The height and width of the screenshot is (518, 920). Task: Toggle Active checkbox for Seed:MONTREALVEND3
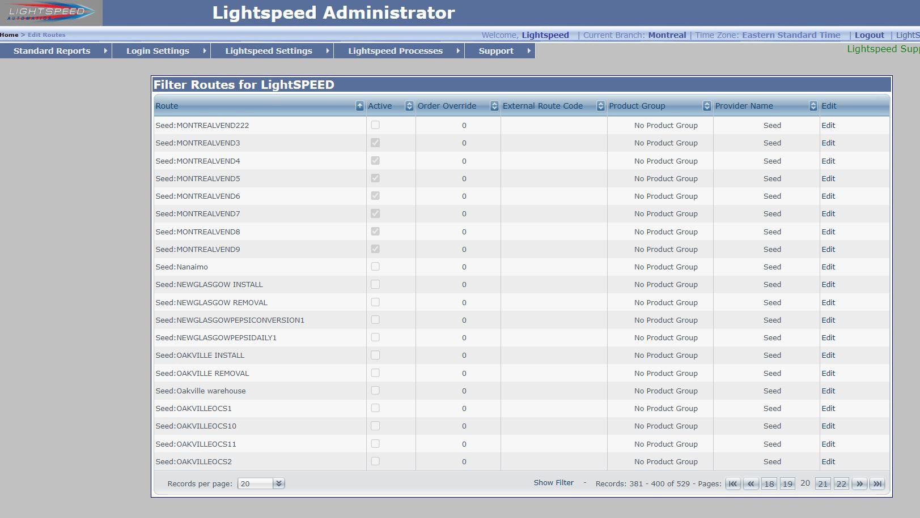pos(375,143)
